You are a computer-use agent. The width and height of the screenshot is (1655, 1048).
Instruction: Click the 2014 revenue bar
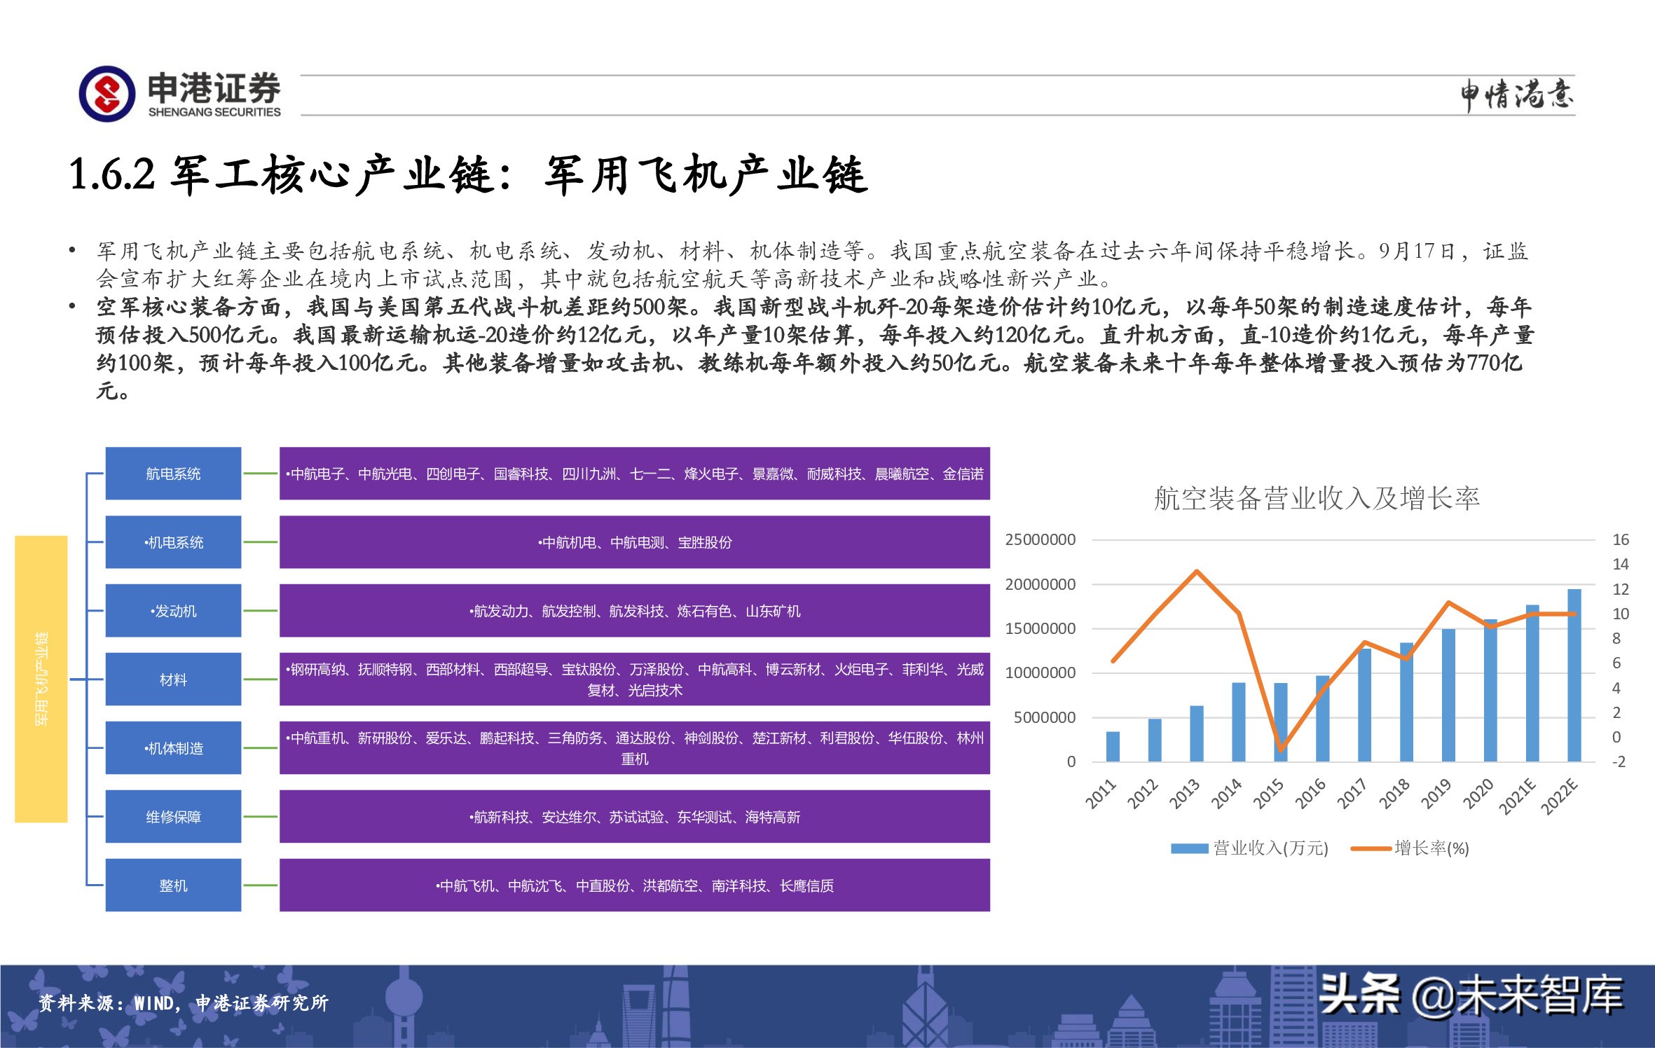point(1239,722)
